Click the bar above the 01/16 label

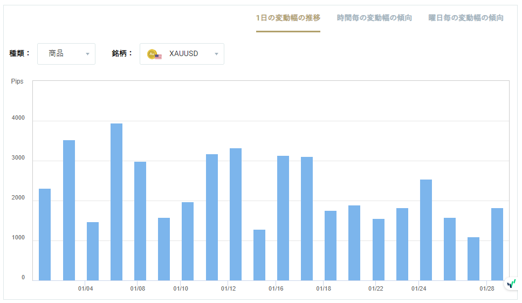click(x=283, y=218)
